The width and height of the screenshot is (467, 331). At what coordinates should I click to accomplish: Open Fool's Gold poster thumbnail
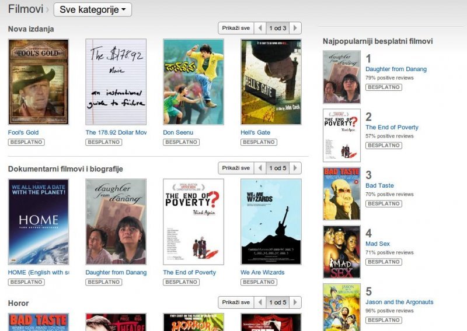[x=39, y=82]
